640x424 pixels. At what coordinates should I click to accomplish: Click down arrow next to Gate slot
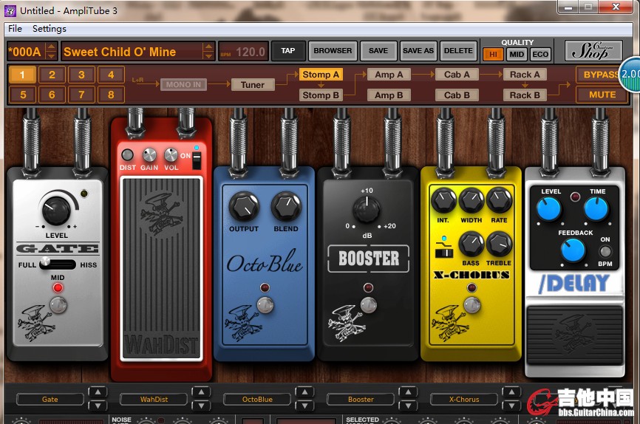(98, 406)
